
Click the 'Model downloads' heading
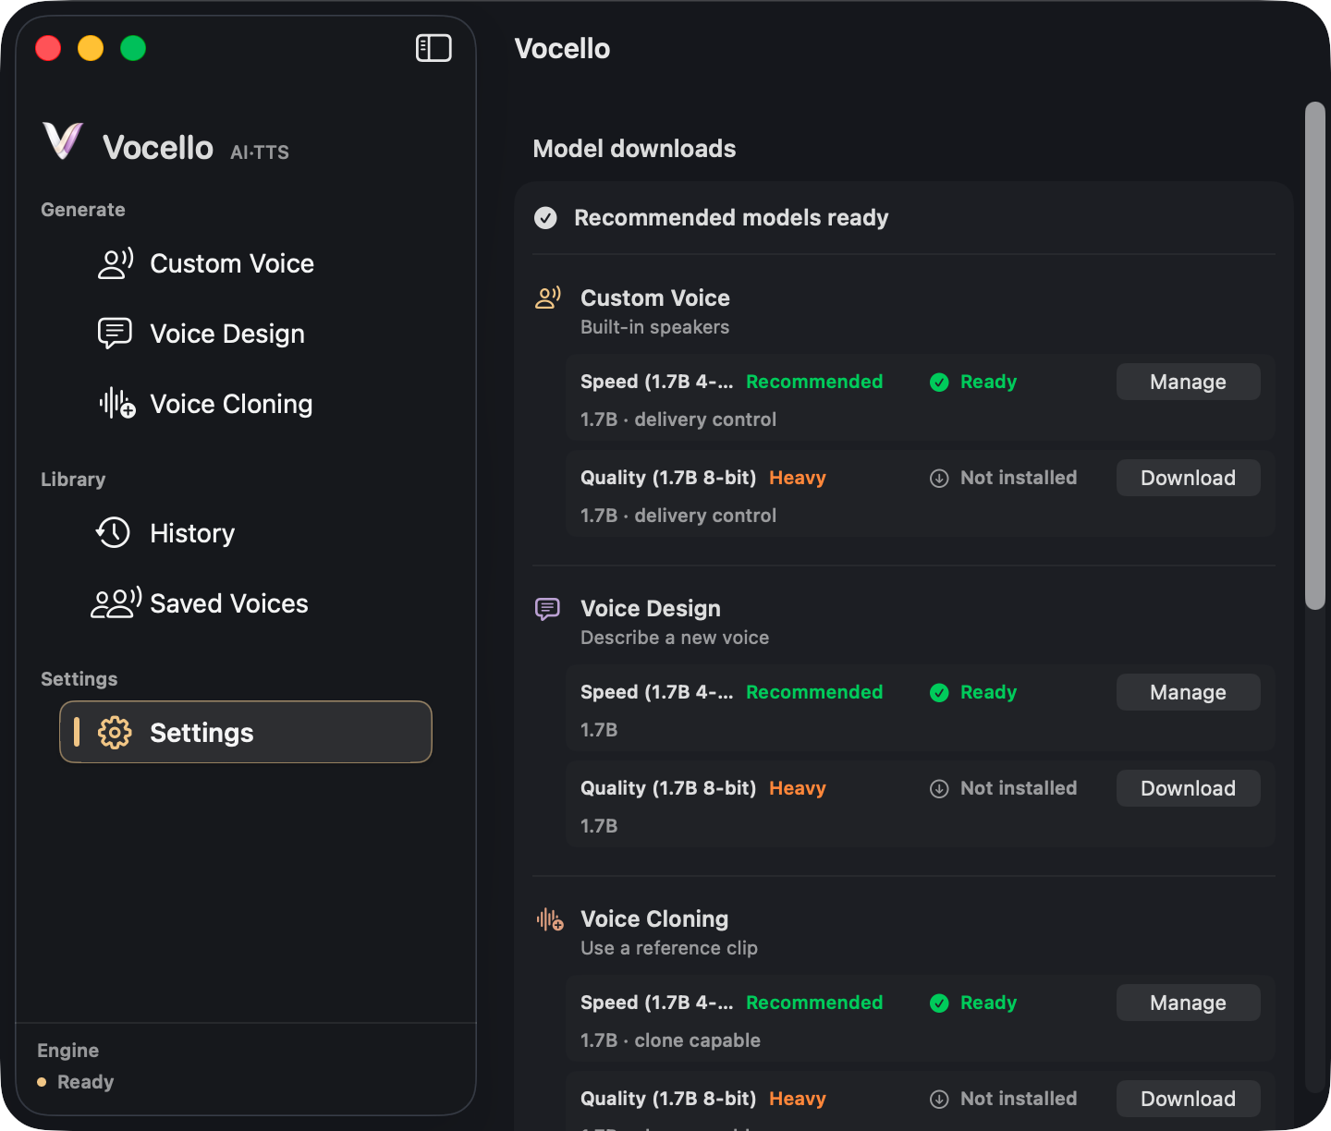(634, 149)
